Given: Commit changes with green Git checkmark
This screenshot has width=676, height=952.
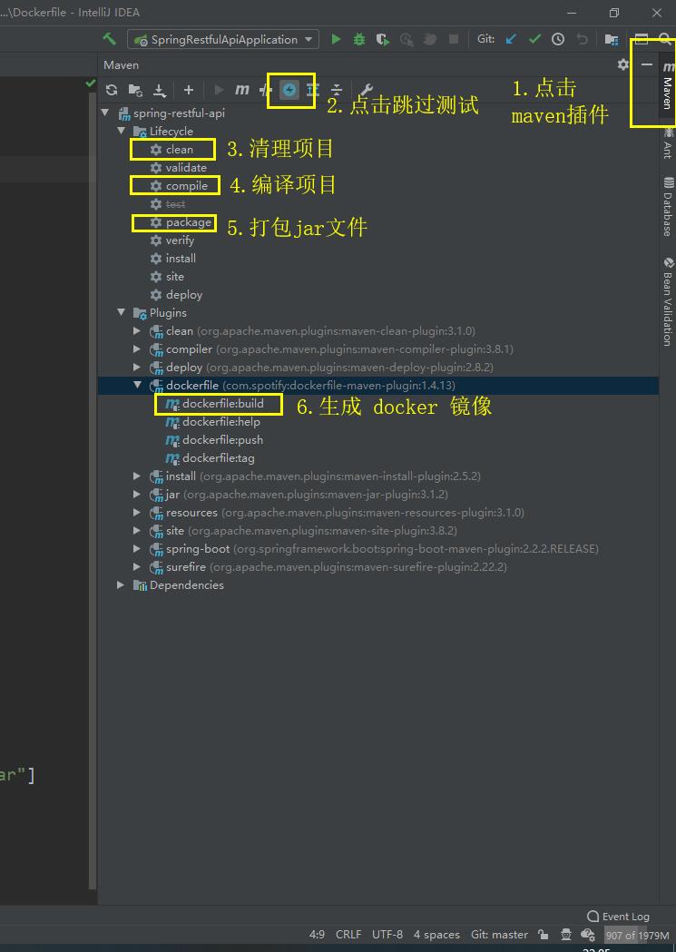Looking at the screenshot, I should [x=534, y=39].
